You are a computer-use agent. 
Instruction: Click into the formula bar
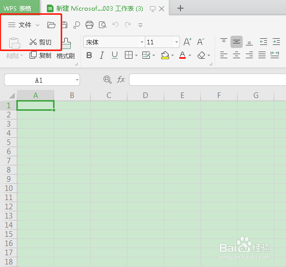207,80
